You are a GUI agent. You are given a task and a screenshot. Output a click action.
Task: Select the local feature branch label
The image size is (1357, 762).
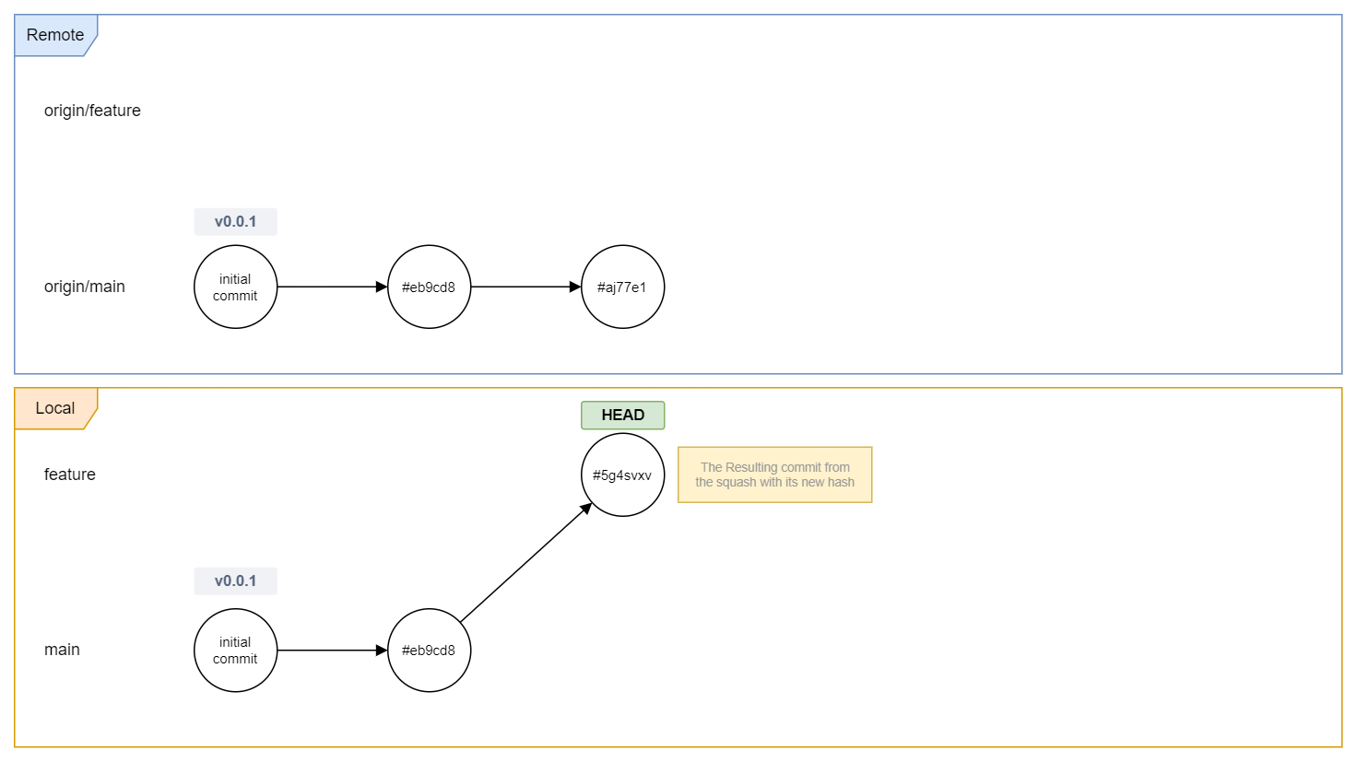point(70,475)
